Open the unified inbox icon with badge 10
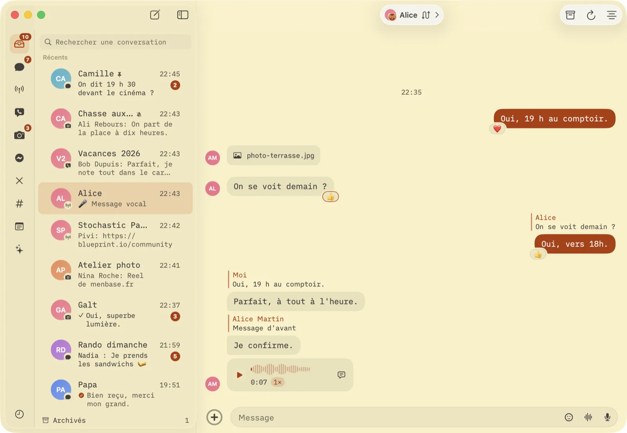The height and width of the screenshot is (433, 627). (19, 43)
